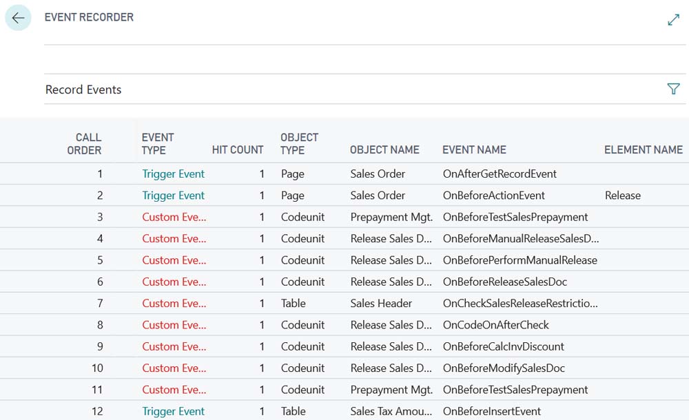Click the Hit Count column header
Image resolution: width=689 pixels, height=420 pixels.
(x=237, y=149)
